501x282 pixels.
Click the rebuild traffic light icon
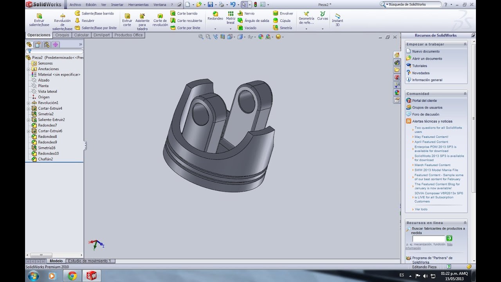[255, 4]
